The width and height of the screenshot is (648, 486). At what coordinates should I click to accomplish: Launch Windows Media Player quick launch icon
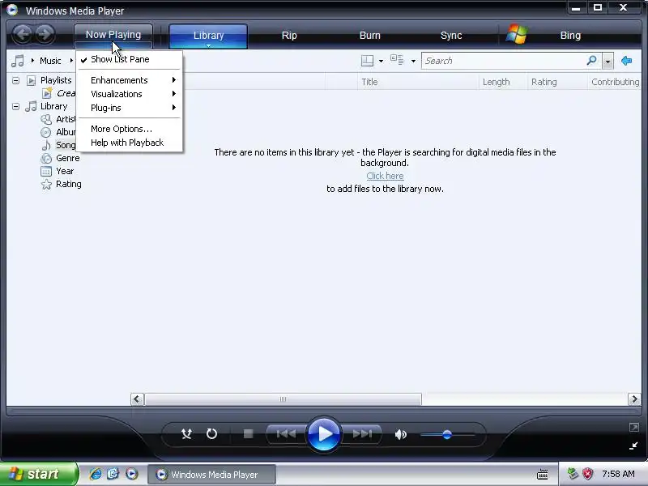pos(132,474)
